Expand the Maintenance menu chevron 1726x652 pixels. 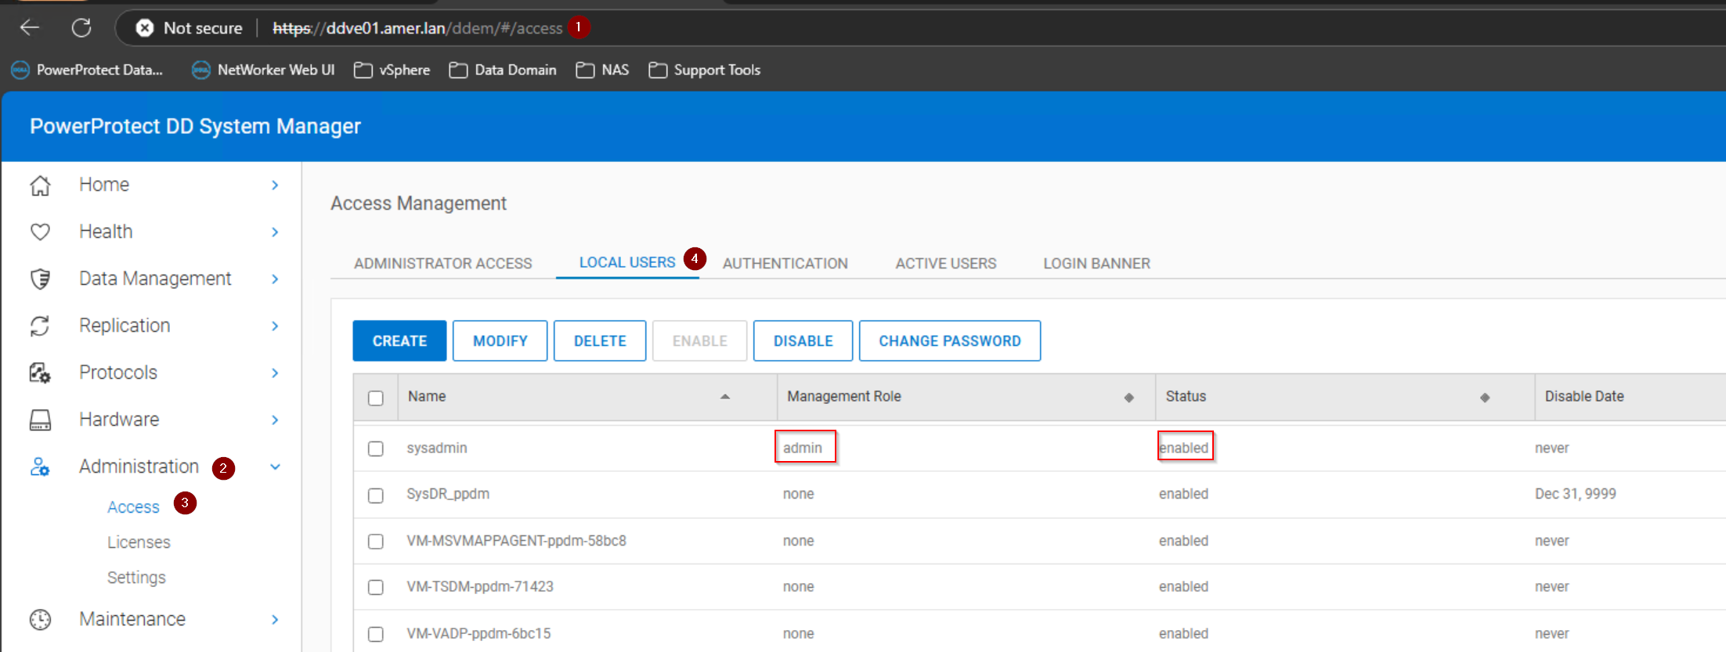coord(275,619)
